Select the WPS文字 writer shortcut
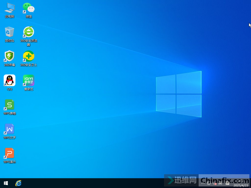Image resolution: width=251 pixels, height=188 pixels. coord(9,131)
